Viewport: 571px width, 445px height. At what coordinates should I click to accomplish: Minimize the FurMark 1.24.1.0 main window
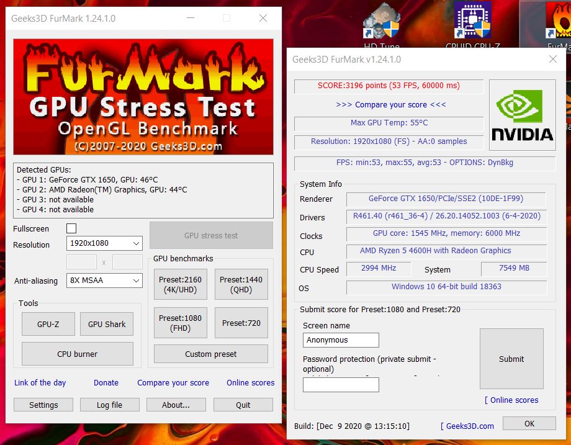pos(191,18)
